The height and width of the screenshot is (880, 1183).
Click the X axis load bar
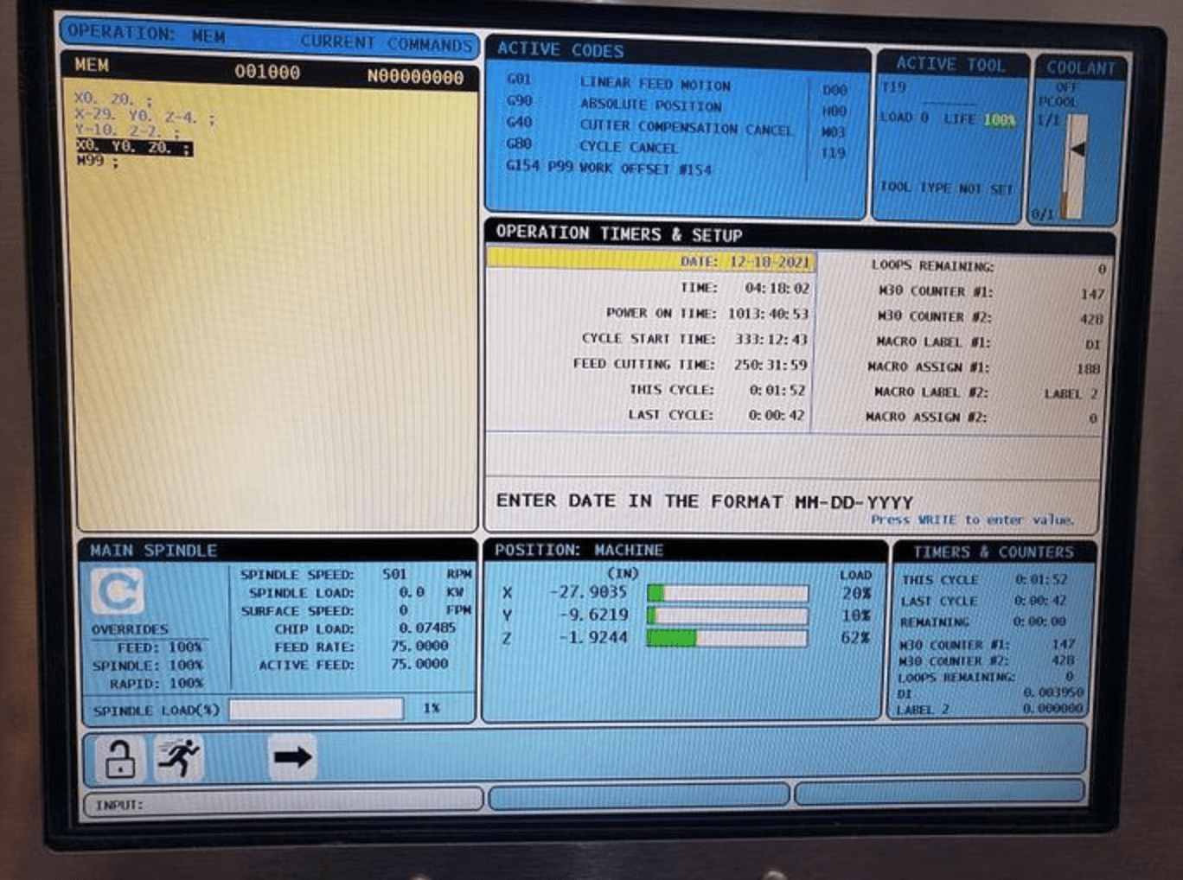click(x=727, y=593)
